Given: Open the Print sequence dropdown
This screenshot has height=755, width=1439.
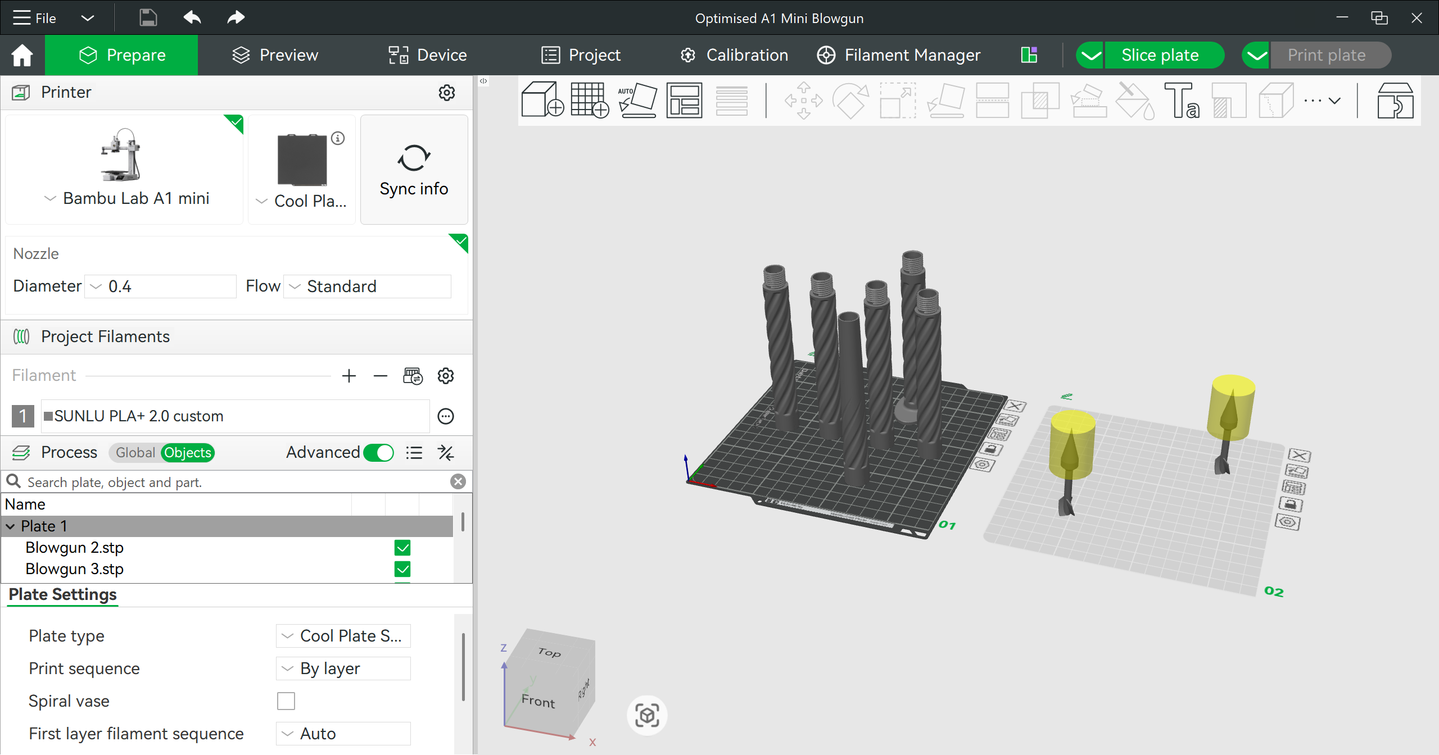Looking at the screenshot, I should [343, 668].
